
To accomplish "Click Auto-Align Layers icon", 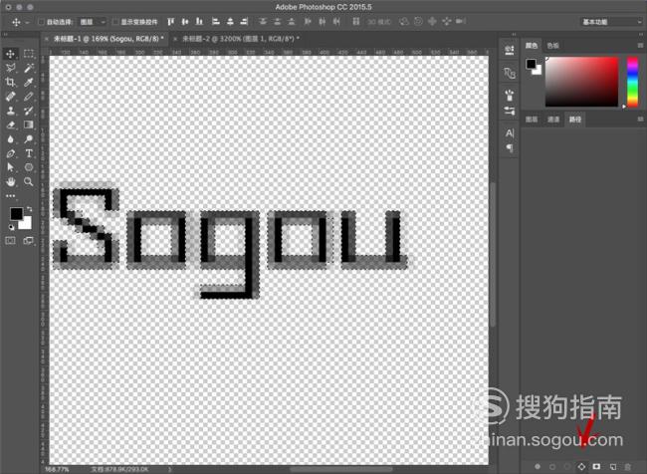I will (x=355, y=22).
